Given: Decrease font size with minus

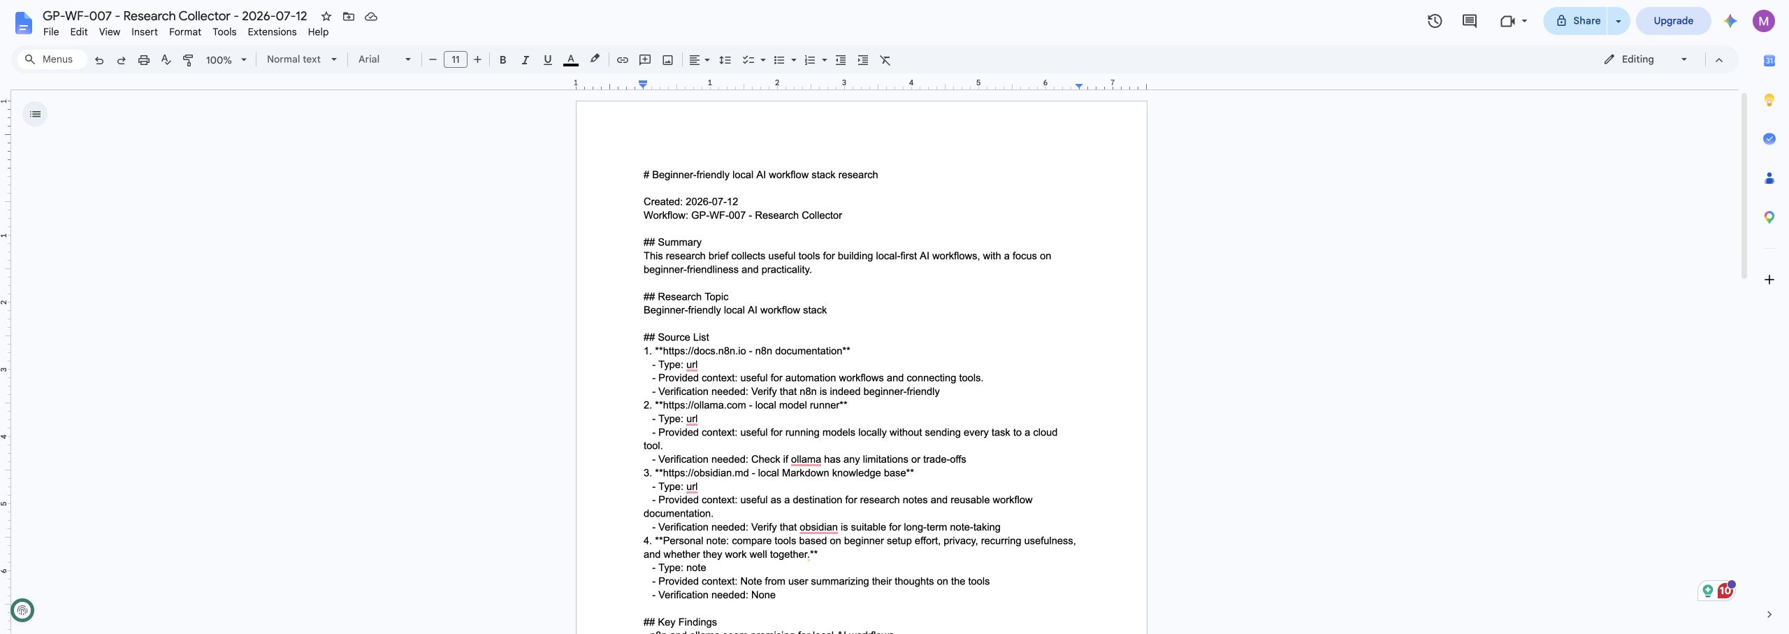Looking at the screenshot, I should tap(433, 59).
